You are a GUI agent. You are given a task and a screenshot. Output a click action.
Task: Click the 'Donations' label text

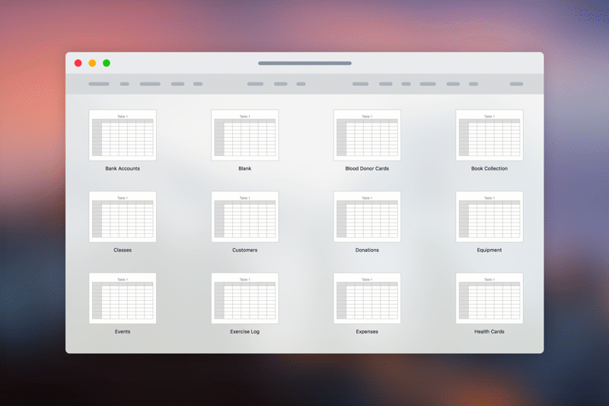point(367,250)
